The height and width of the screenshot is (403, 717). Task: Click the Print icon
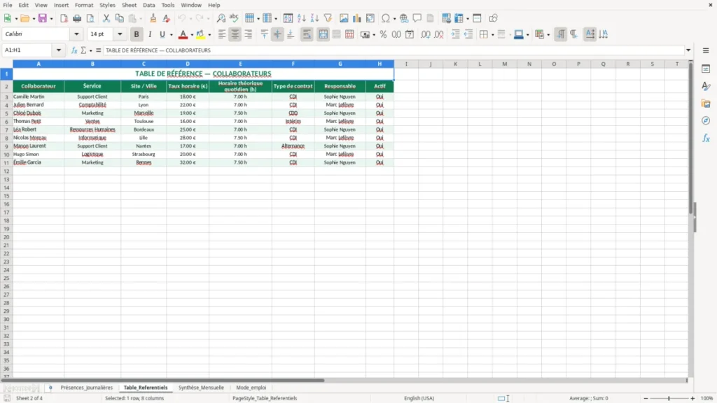77,18
